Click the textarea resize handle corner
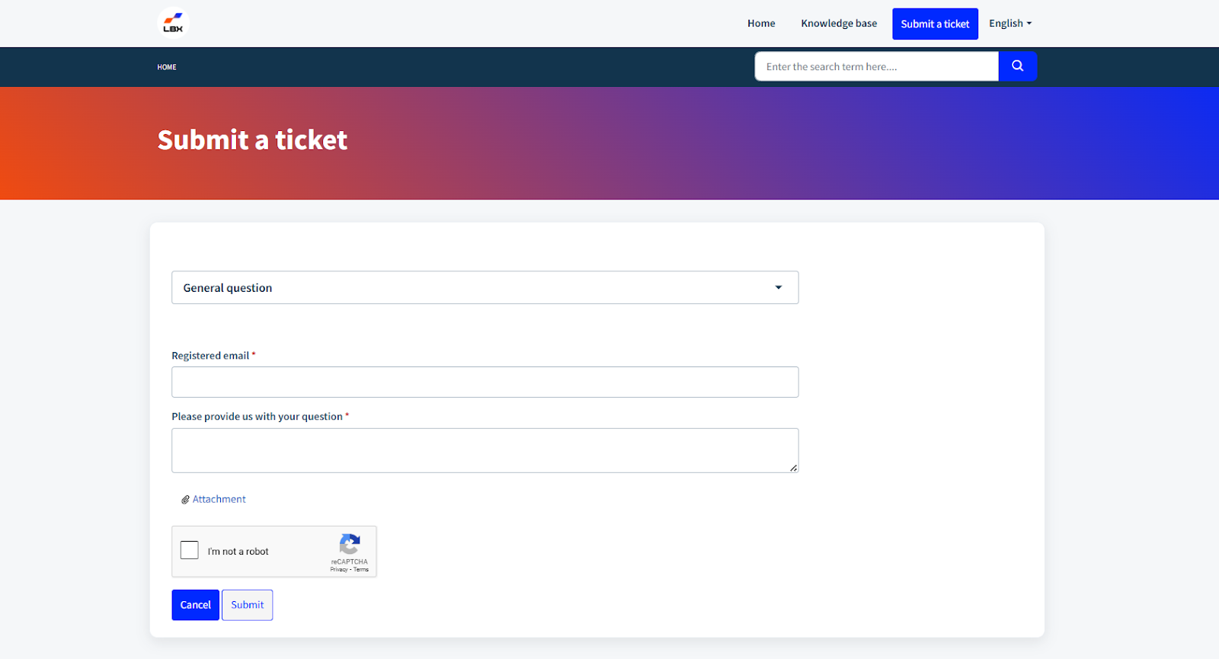The height and width of the screenshot is (659, 1219). (x=794, y=468)
